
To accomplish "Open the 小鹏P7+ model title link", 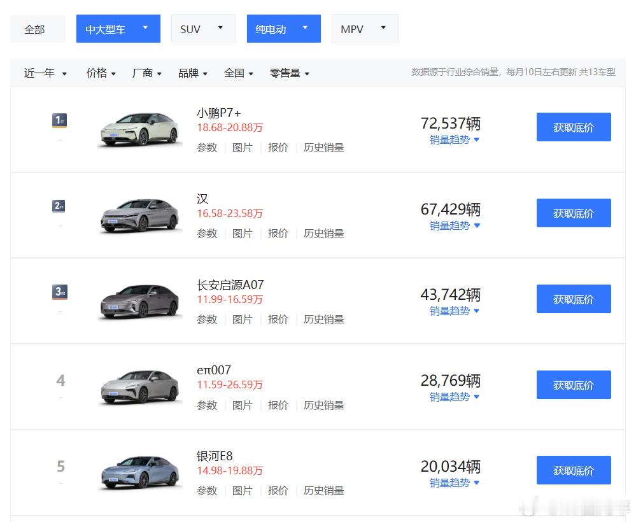I will (218, 113).
